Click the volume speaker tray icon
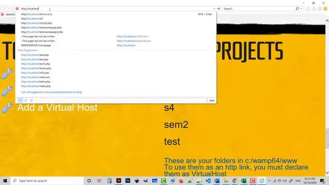 pyautogui.click(x=285, y=181)
